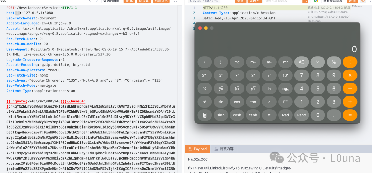
Task: Click the sin key in Calculator
Action: 221,102
